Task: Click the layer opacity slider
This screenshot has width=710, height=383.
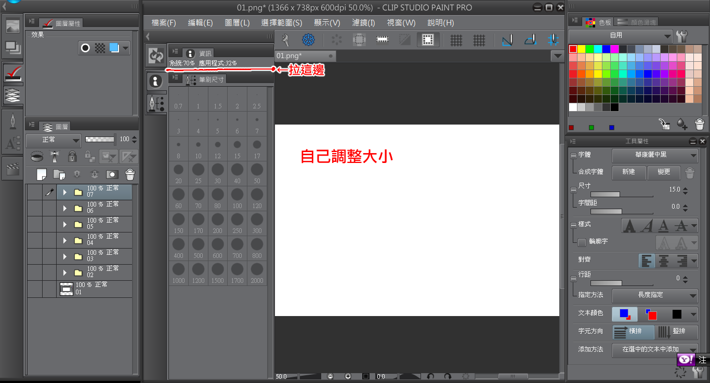Action: click(x=100, y=139)
